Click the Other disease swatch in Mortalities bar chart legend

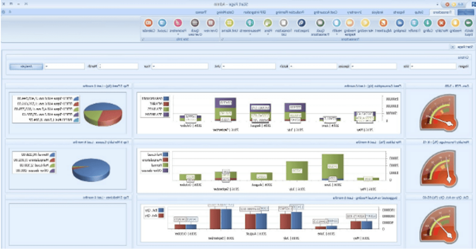click(166, 170)
